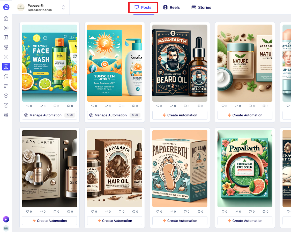The image size is (291, 232).
Task: Click the heart icon under Hair Oil post
Action: (93, 212)
